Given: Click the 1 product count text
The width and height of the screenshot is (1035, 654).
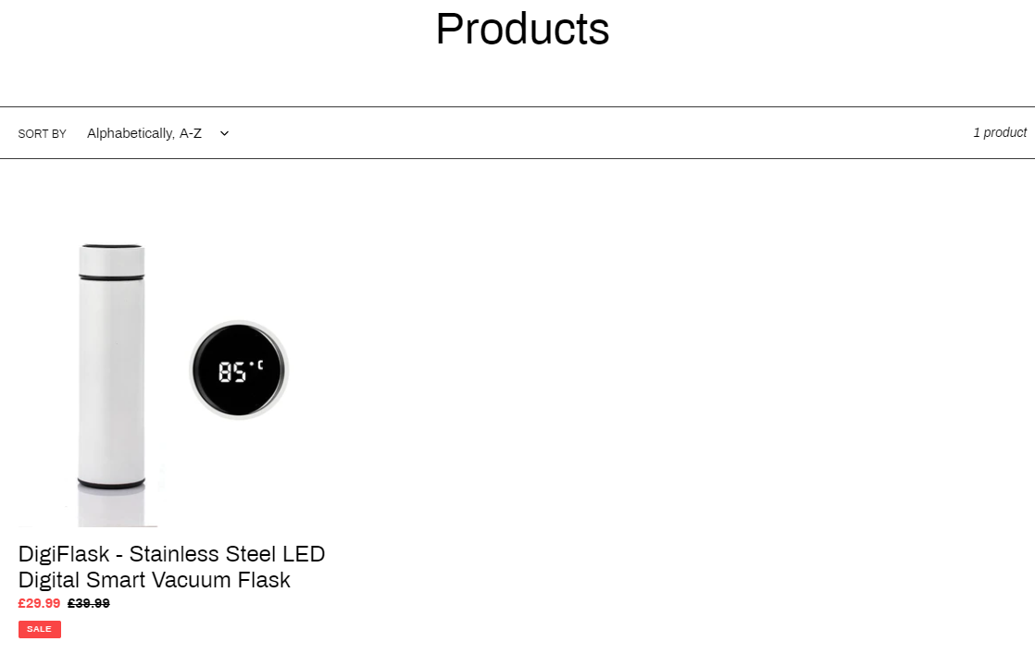Looking at the screenshot, I should 1000,132.
